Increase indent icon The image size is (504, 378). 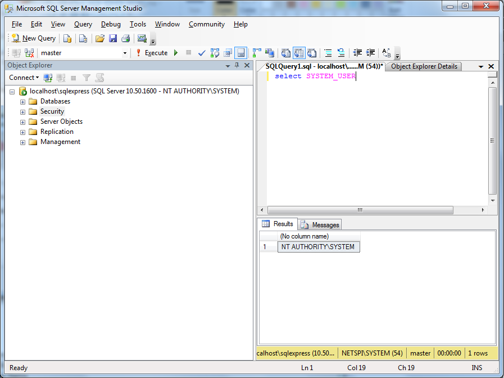click(371, 53)
